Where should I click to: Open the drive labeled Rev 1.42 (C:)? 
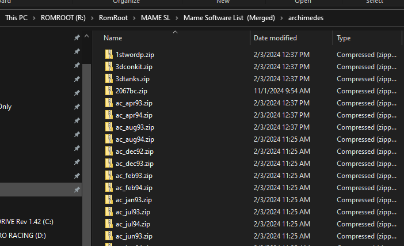(x=26, y=222)
